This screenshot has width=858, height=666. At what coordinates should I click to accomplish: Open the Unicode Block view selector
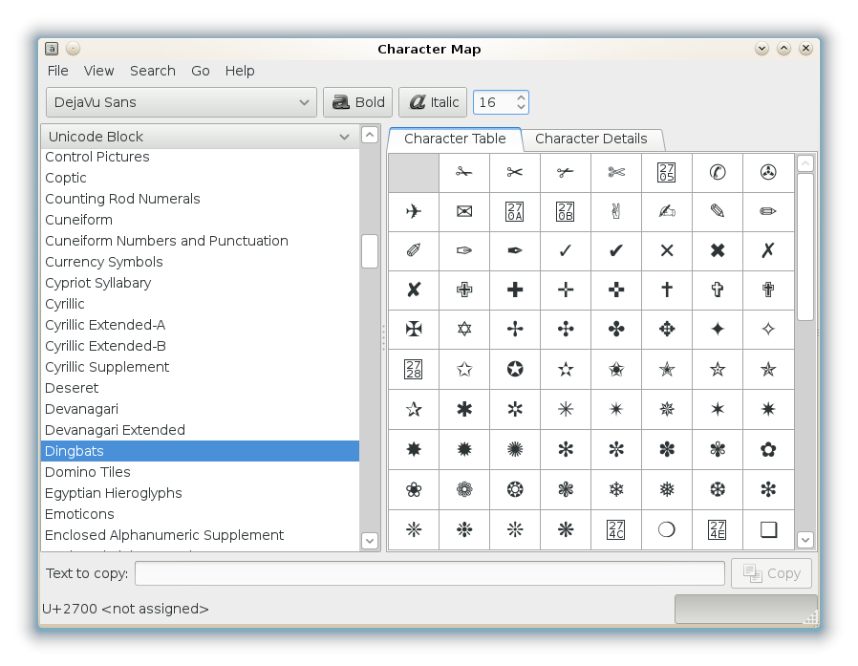point(200,137)
